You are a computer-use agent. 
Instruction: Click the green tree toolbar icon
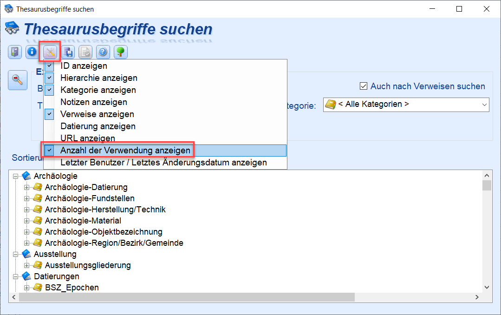(x=120, y=52)
